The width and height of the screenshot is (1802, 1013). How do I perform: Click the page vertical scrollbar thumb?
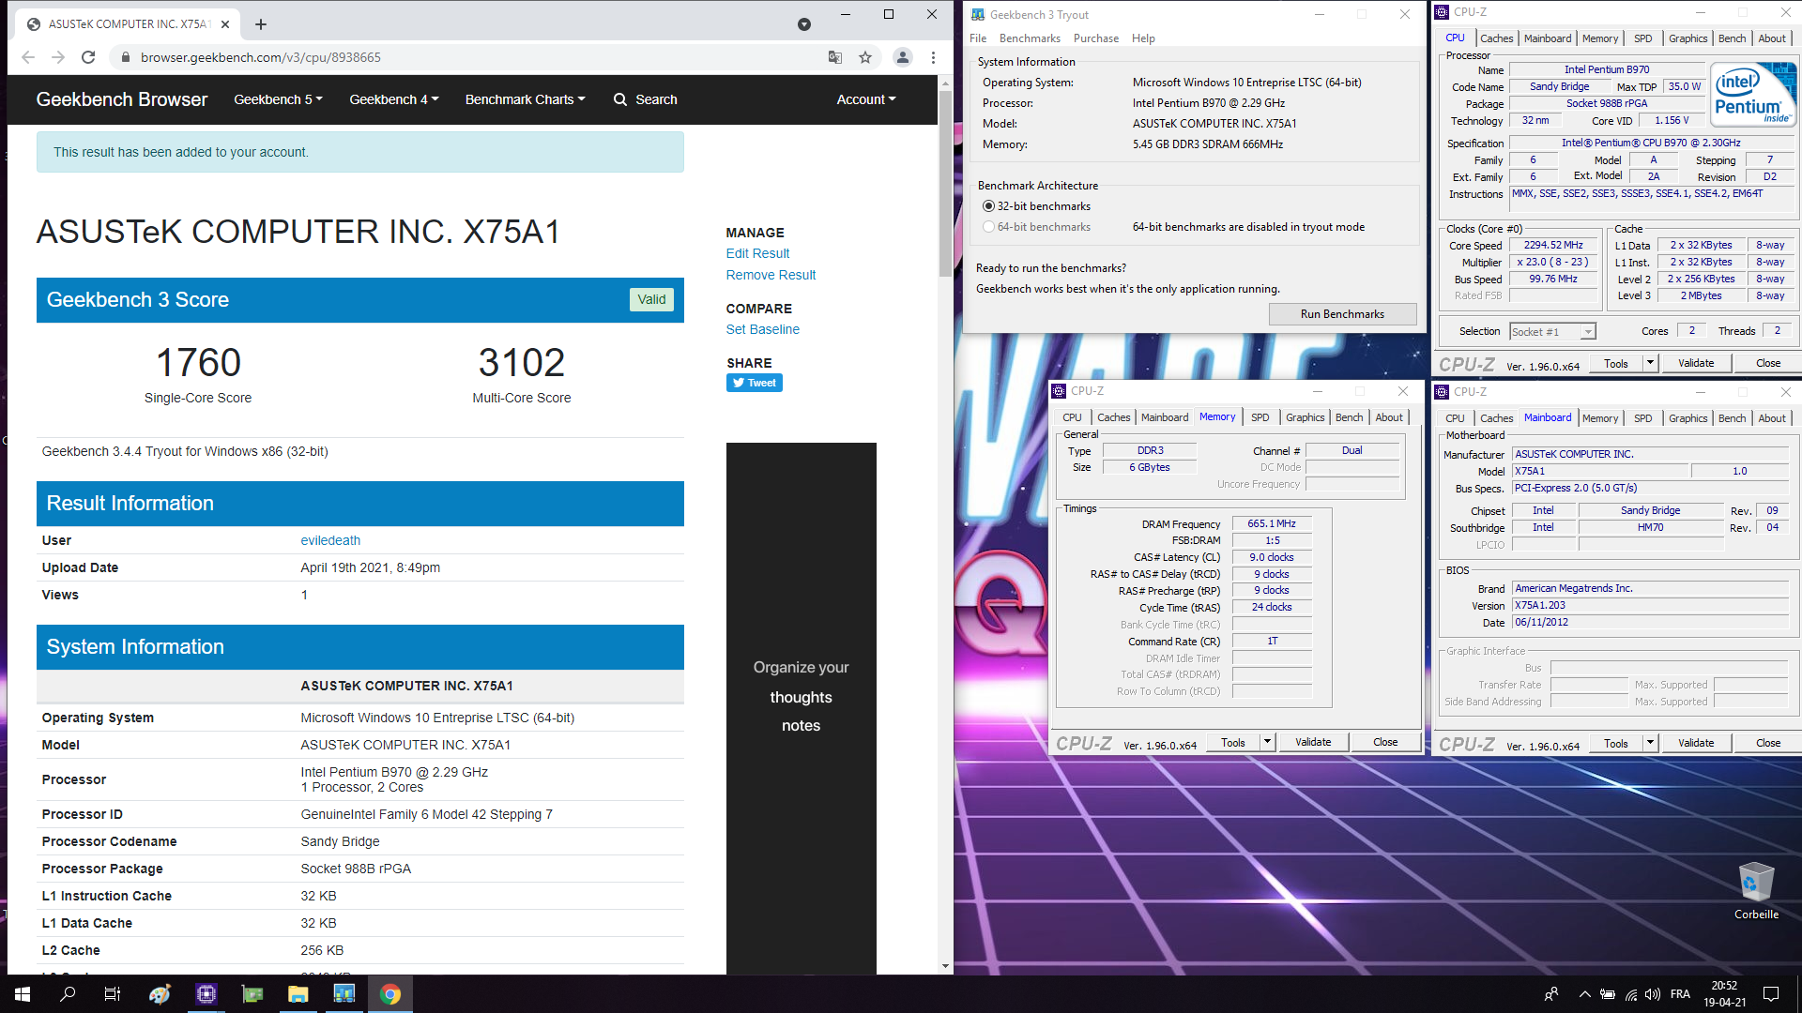click(945, 183)
